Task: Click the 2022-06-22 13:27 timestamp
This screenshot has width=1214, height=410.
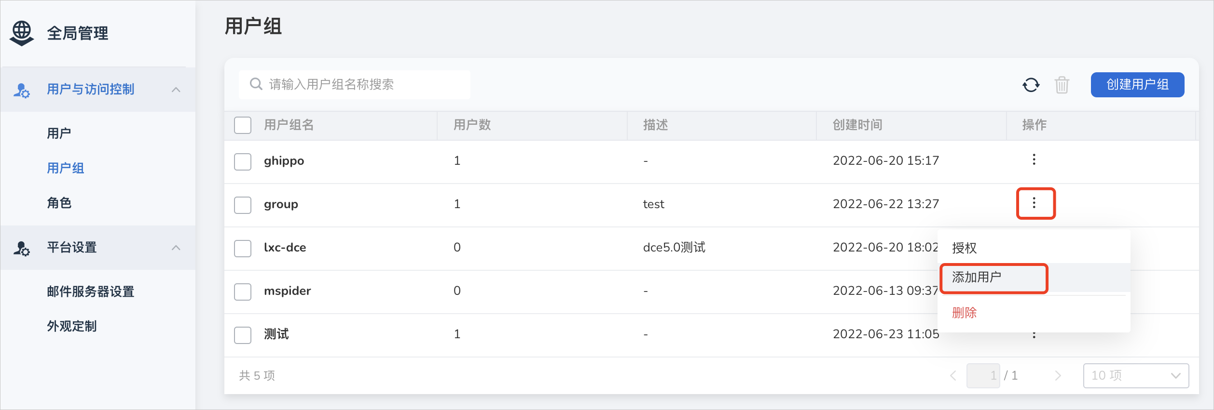Action: click(886, 204)
